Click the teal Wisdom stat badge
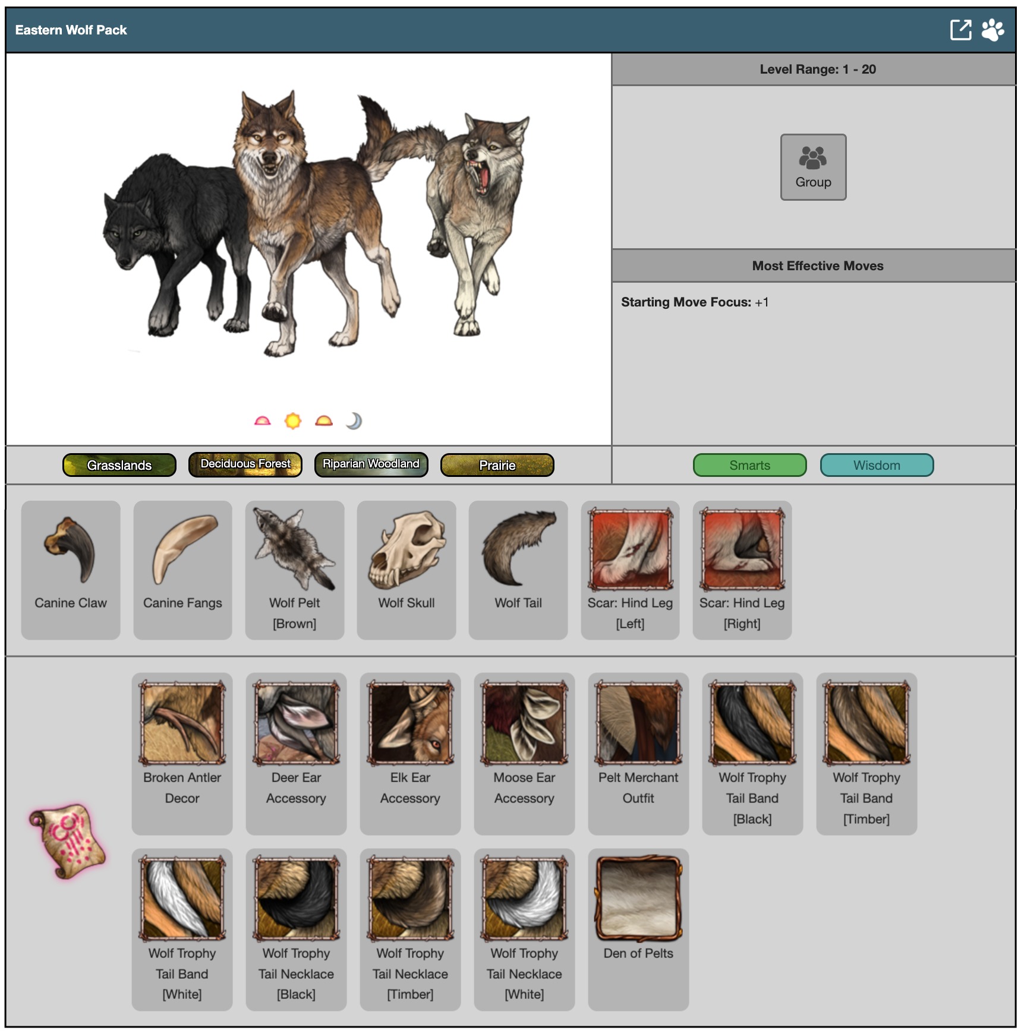This screenshot has height=1034, width=1021. point(877,465)
